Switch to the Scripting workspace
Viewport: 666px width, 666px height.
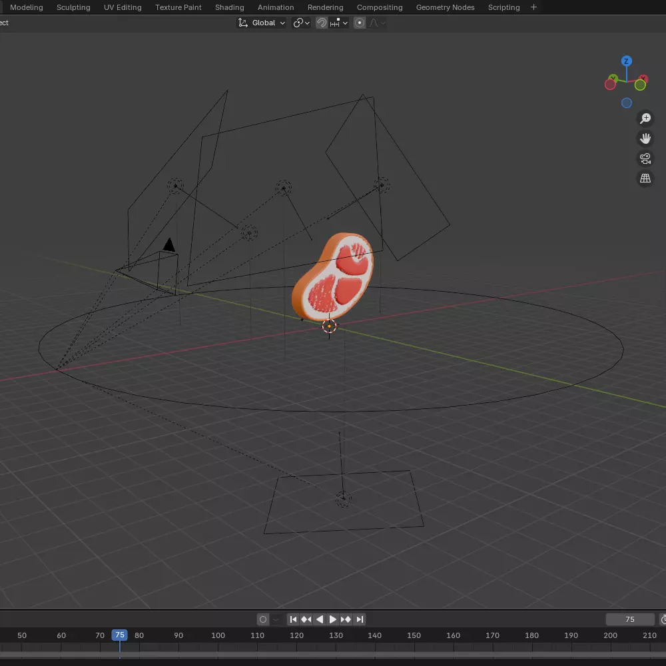[x=503, y=7]
